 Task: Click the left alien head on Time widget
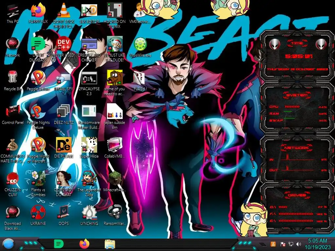[274, 44]
